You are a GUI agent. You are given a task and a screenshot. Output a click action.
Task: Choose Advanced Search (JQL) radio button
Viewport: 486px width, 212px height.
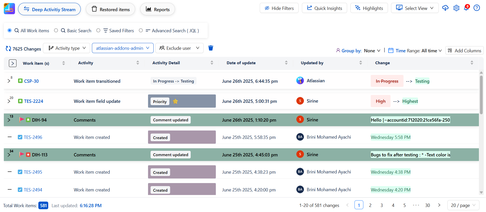pyautogui.click(x=141, y=30)
